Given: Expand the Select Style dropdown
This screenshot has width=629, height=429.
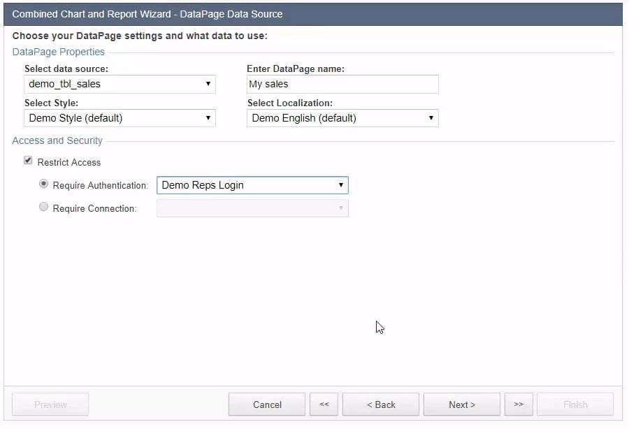Looking at the screenshot, I should click(x=120, y=118).
